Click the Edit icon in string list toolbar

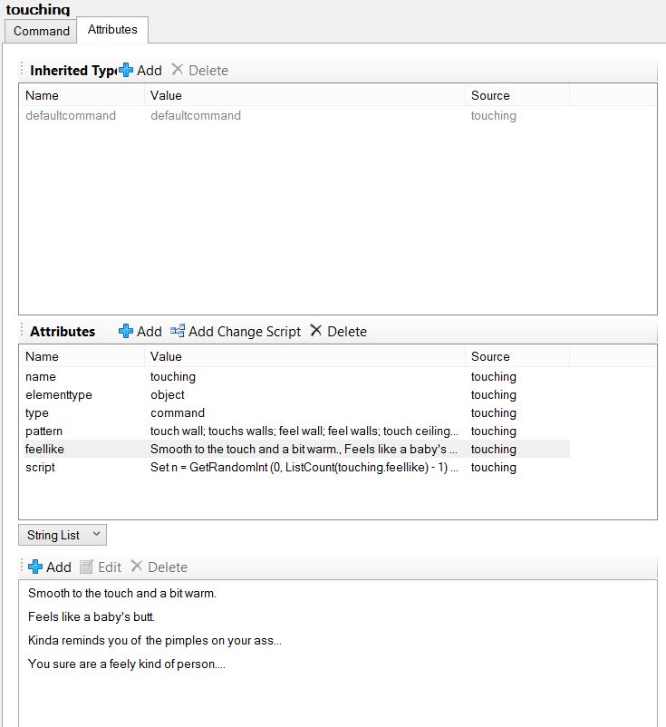87,567
